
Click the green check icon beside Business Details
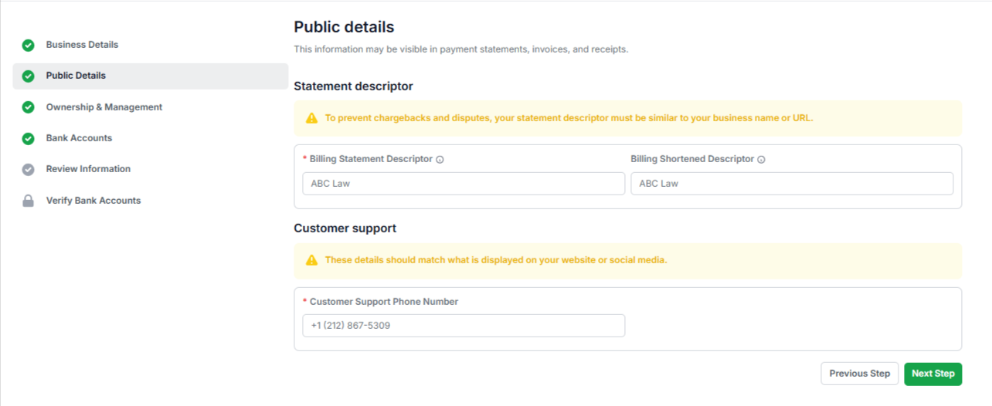(x=29, y=46)
